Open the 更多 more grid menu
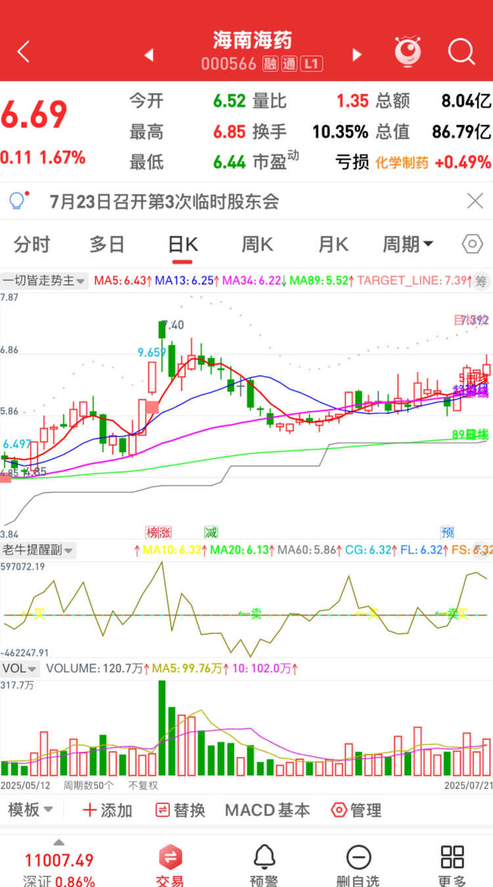This screenshot has height=887, width=493. pos(453,865)
